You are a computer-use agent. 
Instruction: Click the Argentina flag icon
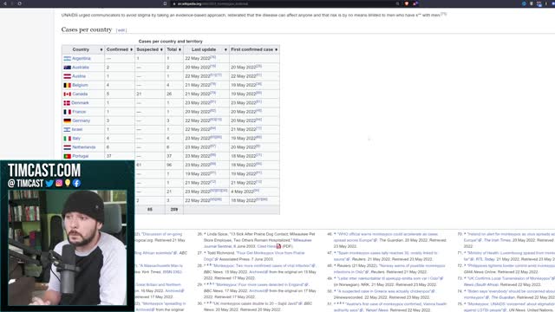pos(68,58)
